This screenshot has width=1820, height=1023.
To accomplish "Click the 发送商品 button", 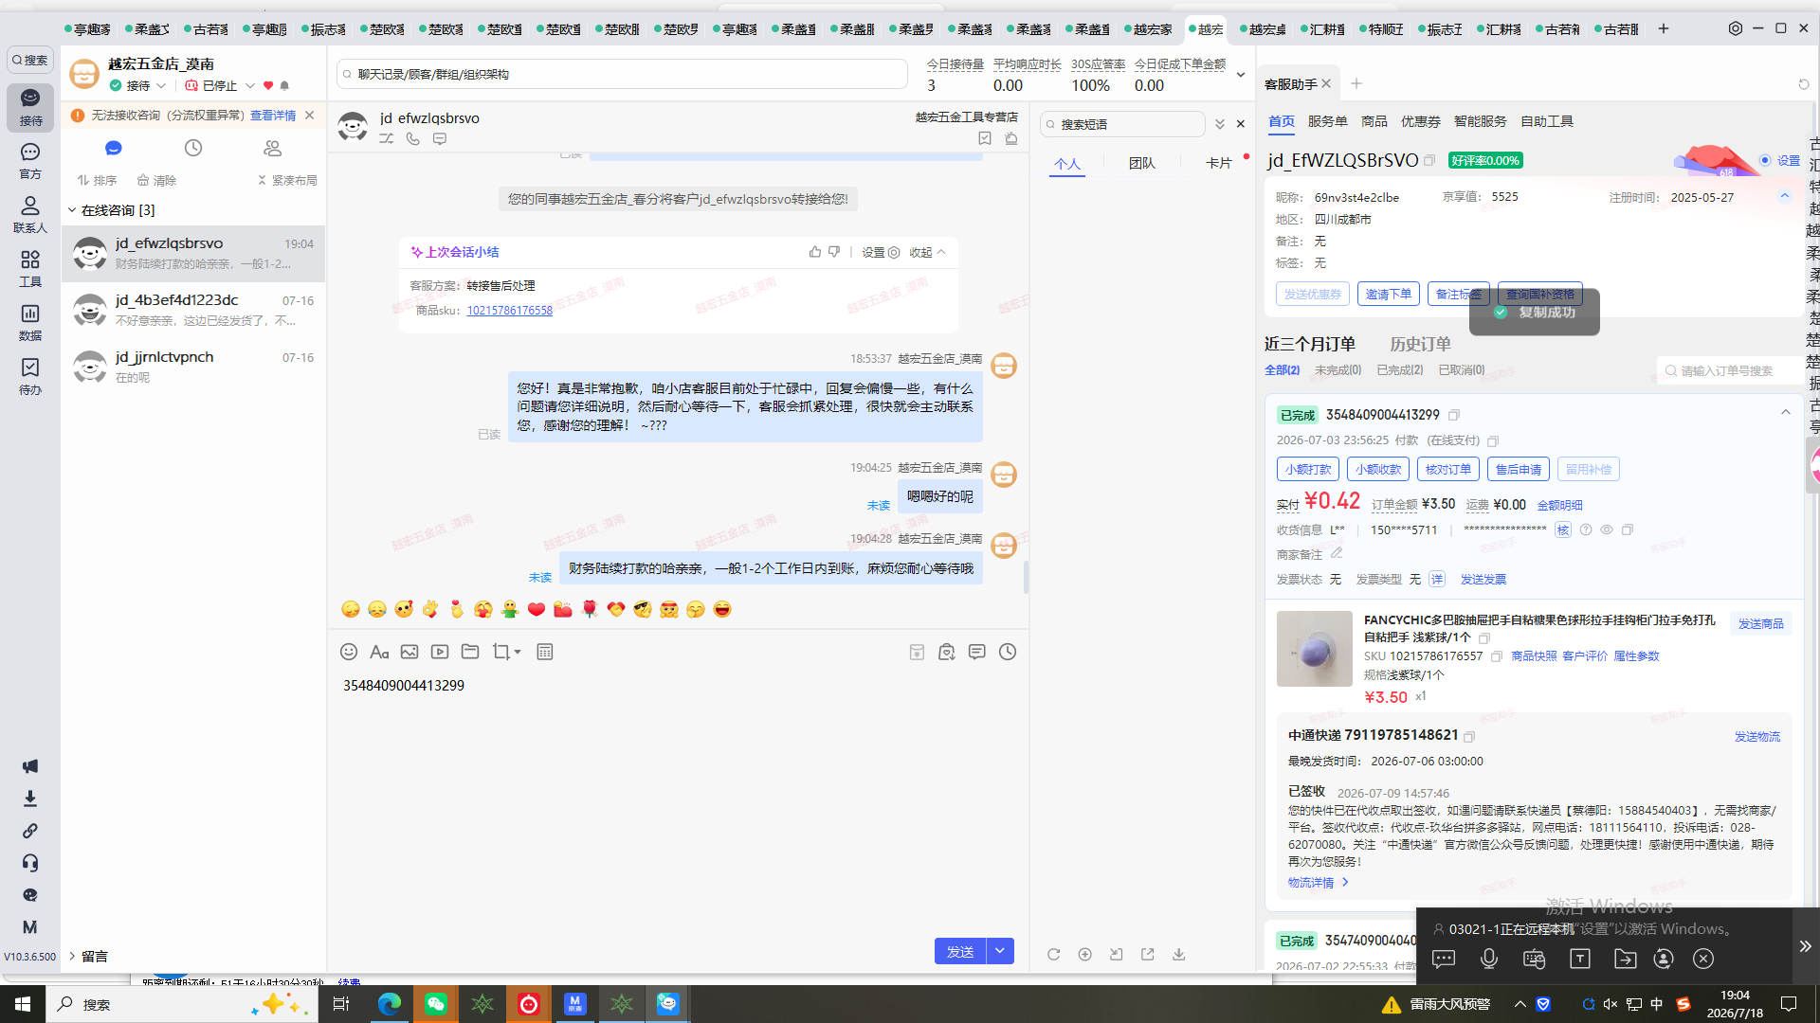I will (1760, 623).
